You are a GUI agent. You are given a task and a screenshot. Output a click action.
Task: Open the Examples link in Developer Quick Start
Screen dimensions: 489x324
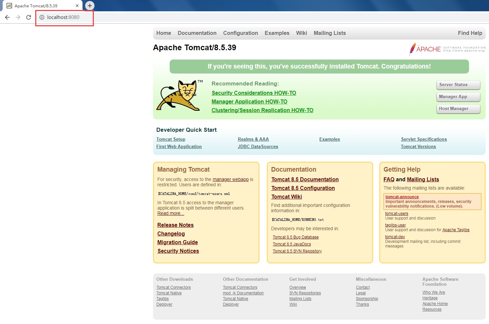pyautogui.click(x=330, y=139)
